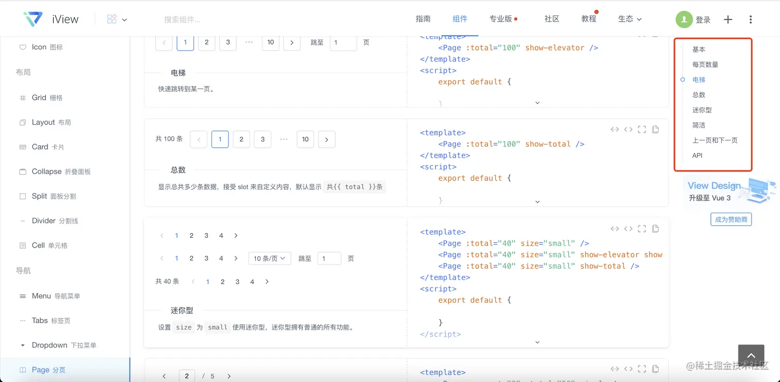780x382 pixels.
Task: Jump to the 总数 anchor section
Action: click(x=698, y=95)
